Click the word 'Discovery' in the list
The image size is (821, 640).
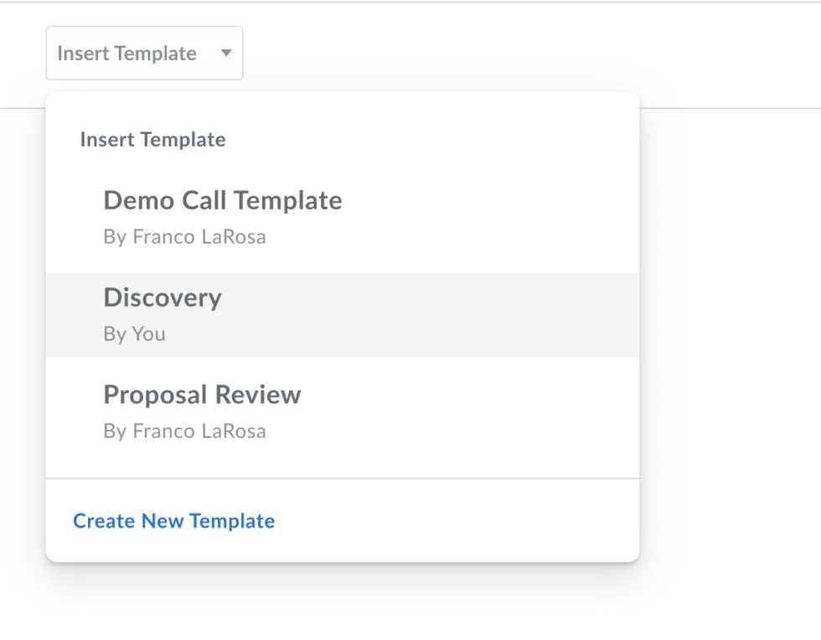click(x=163, y=298)
